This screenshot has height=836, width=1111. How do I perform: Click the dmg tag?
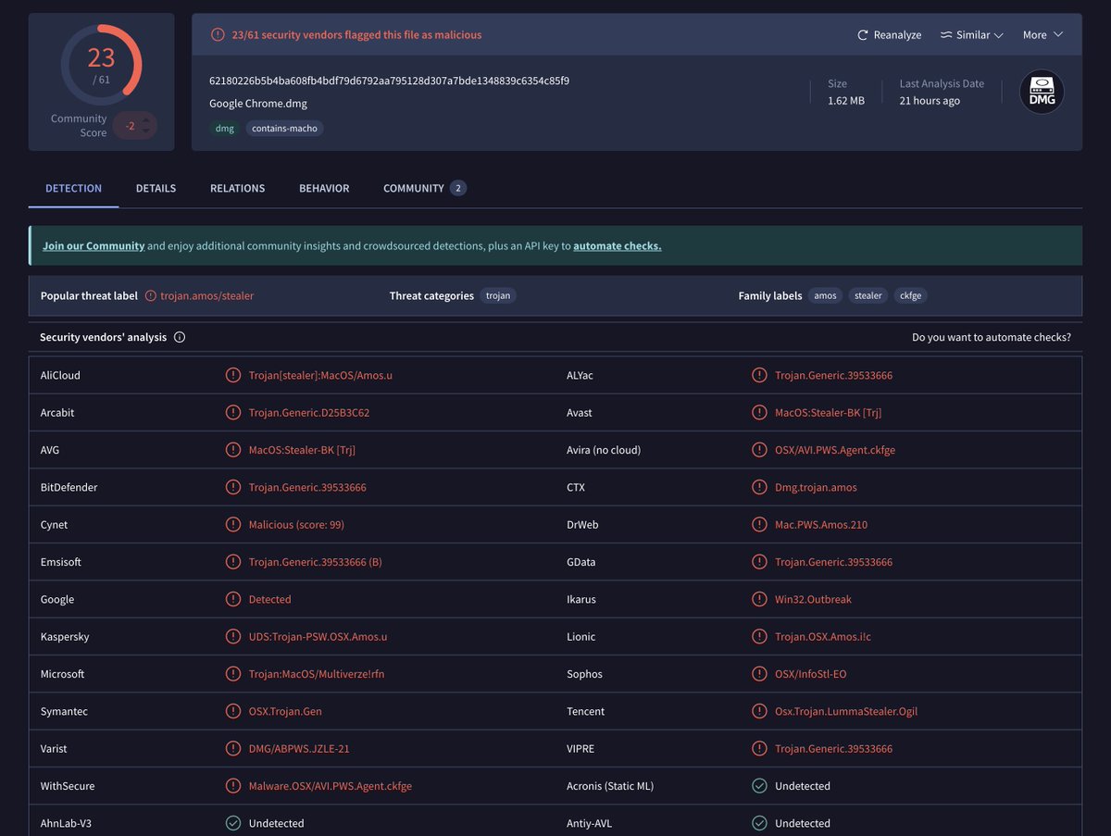(x=225, y=129)
